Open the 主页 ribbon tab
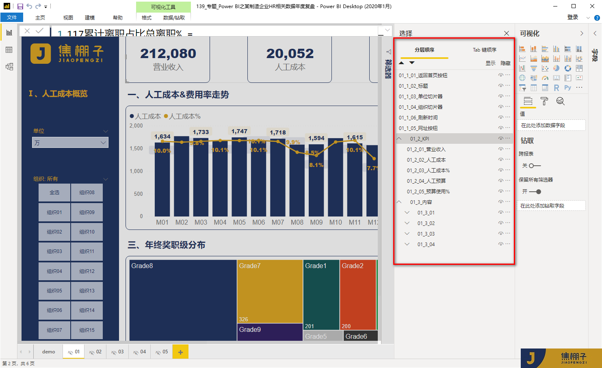602x368 pixels. click(x=40, y=18)
